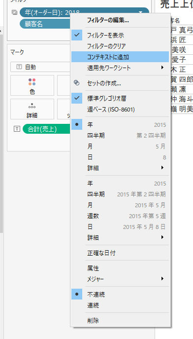The height and width of the screenshot is (339, 193).
Task: Expand first 詳細 submenu under date parts
Action: (x=120, y=168)
